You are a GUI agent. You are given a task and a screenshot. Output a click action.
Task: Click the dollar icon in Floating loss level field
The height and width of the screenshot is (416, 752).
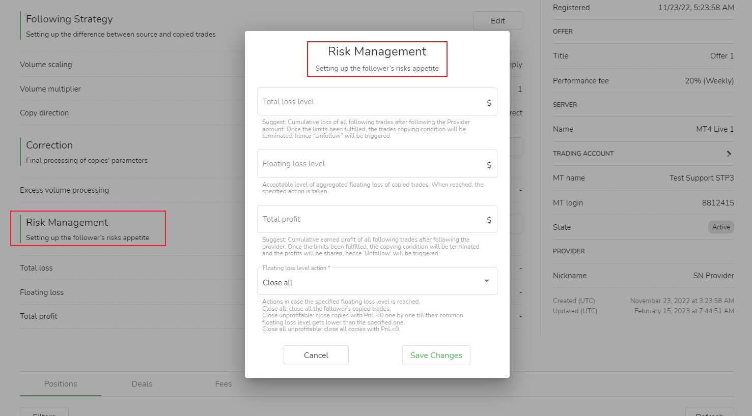pyautogui.click(x=489, y=165)
